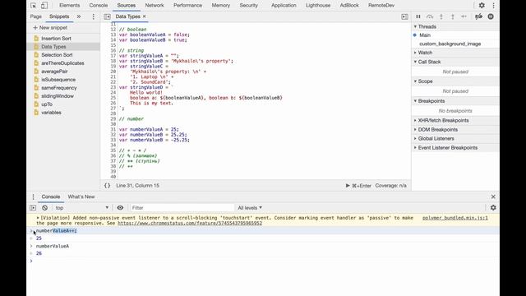Click the step out icon
The width and height of the screenshot is (526, 296).
(x=453, y=16)
